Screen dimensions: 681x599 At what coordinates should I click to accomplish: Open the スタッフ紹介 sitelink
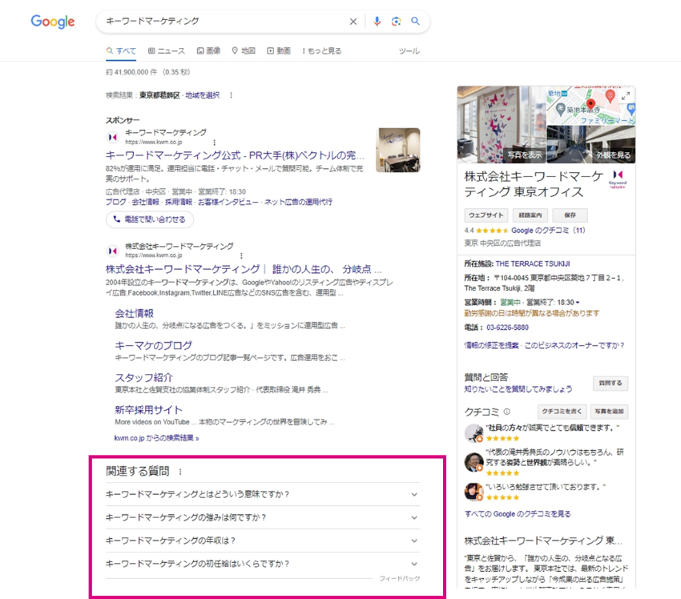[x=143, y=378]
